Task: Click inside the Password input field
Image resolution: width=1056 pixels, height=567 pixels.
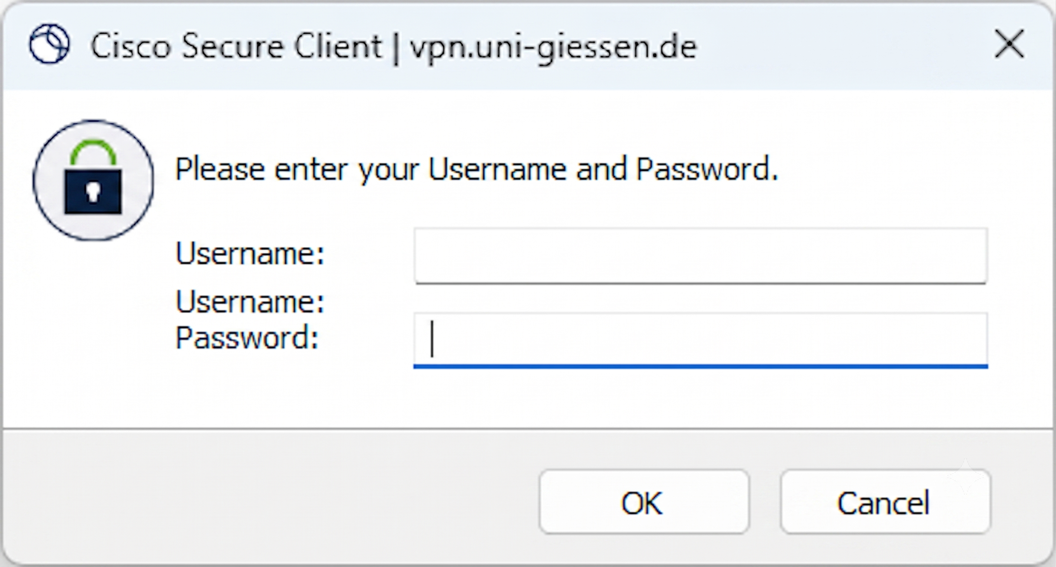Action: pos(701,340)
